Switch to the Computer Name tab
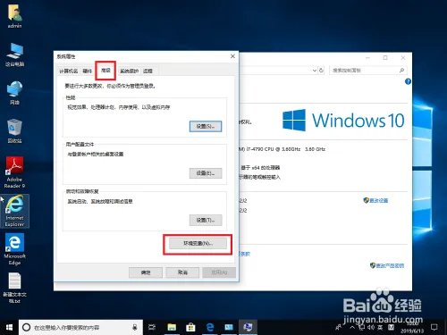 (x=68, y=71)
